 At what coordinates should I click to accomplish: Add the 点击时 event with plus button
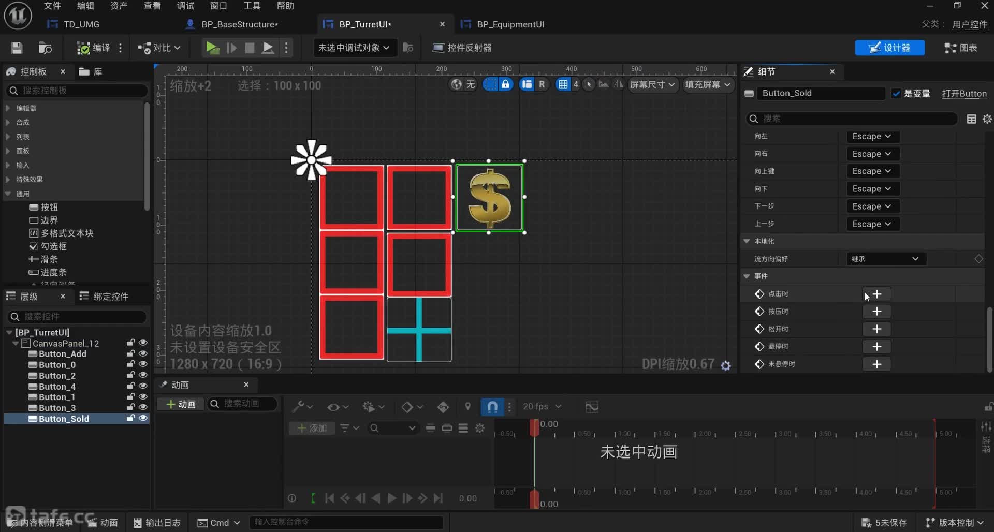[x=876, y=294]
